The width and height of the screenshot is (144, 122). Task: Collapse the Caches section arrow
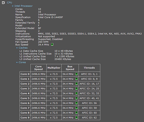point(17,48)
